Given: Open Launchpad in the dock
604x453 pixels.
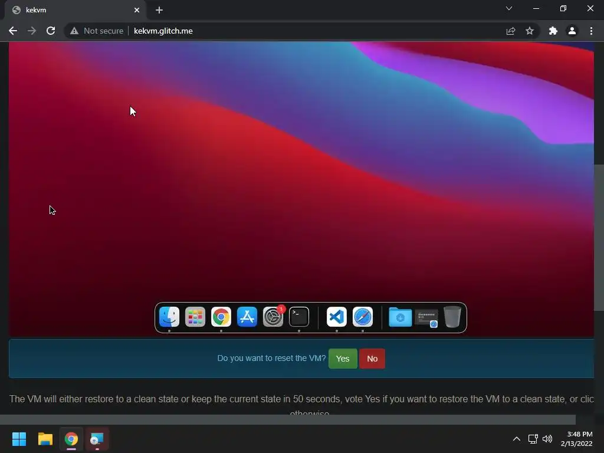Looking at the screenshot, I should pos(195,317).
